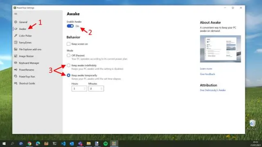
Task: Click the Minutes spinner arrows
Action: click(101, 89)
